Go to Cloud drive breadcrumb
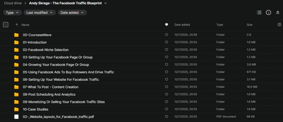Image resolution: width=283 pixels, height=122 pixels. [13, 3]
